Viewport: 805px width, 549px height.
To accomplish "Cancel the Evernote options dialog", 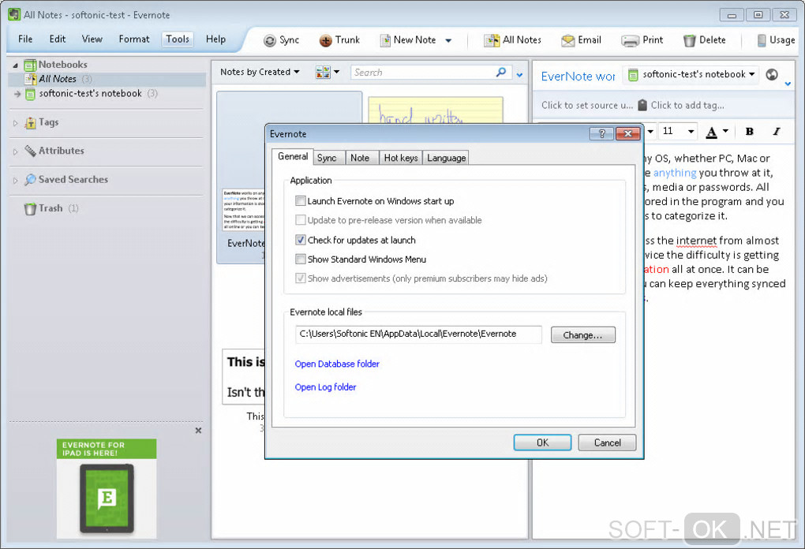I will pos(608,443).
